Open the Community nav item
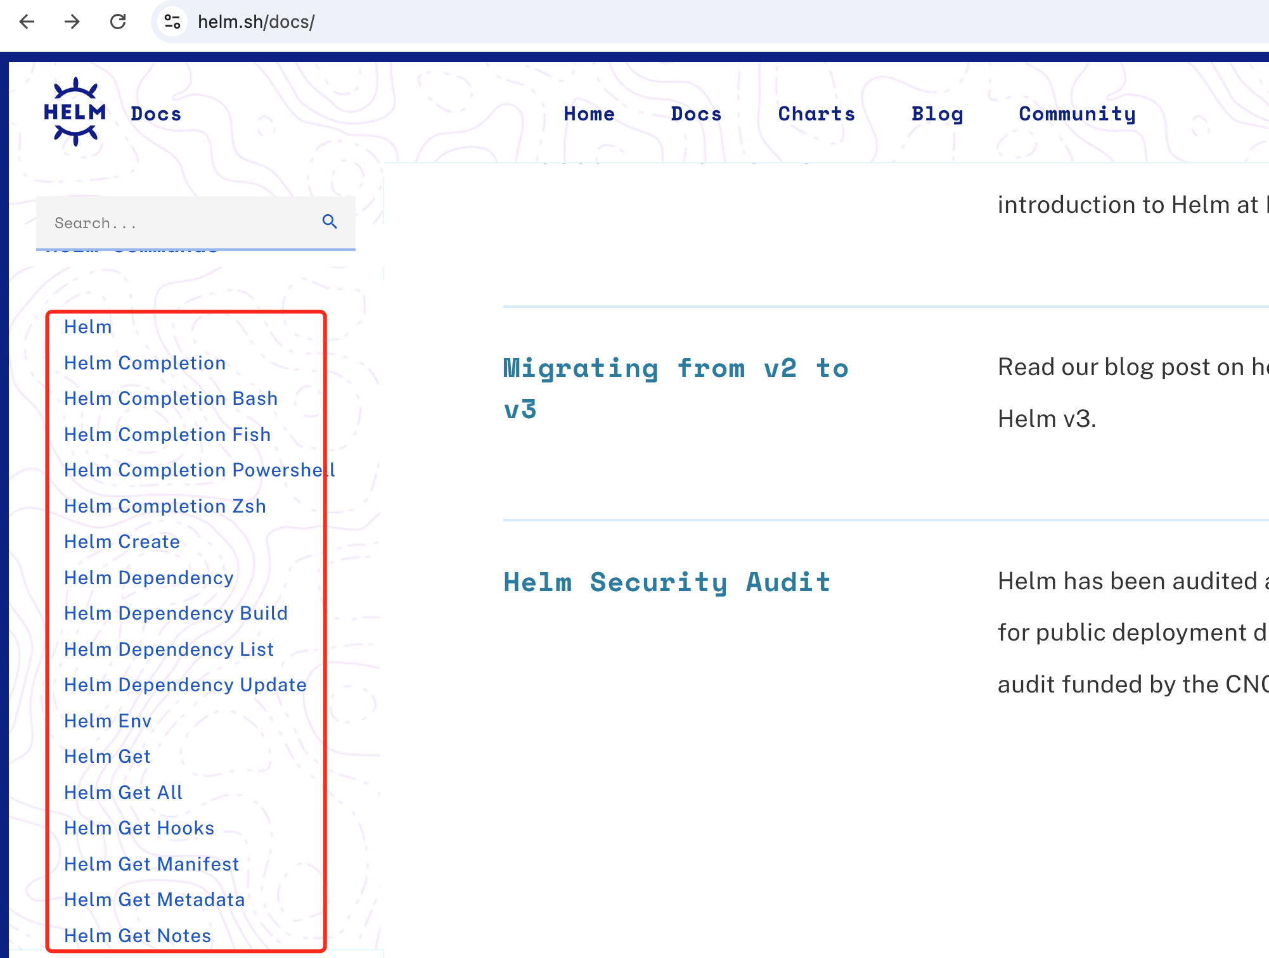 [1077, 114]
